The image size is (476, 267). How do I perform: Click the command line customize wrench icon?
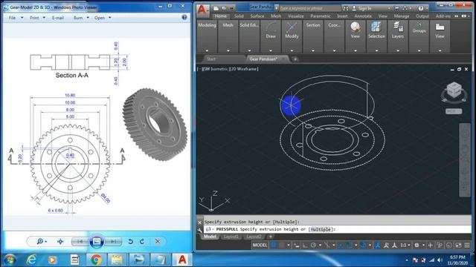point(199,230)
